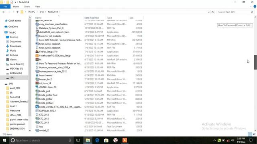
Task: Open the Action Center notifications icon
Action: [x=251, y=140]
